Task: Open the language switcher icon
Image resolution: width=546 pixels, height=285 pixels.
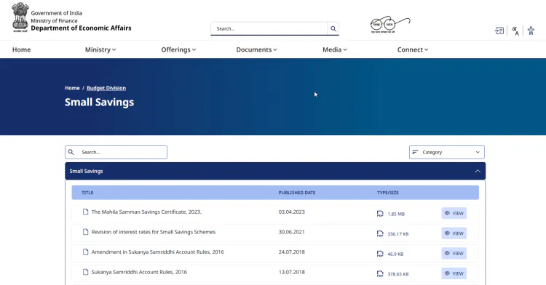Action: (x=515, y=31)
